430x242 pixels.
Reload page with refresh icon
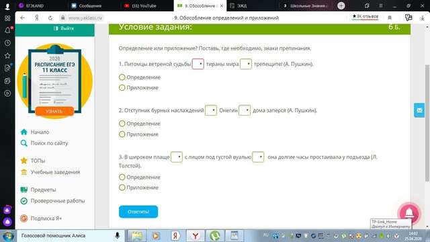pyautogui.click(x=50, y=18)
